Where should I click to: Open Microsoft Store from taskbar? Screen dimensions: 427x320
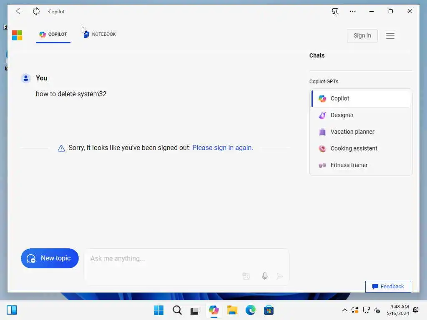[x=269, y=310]
